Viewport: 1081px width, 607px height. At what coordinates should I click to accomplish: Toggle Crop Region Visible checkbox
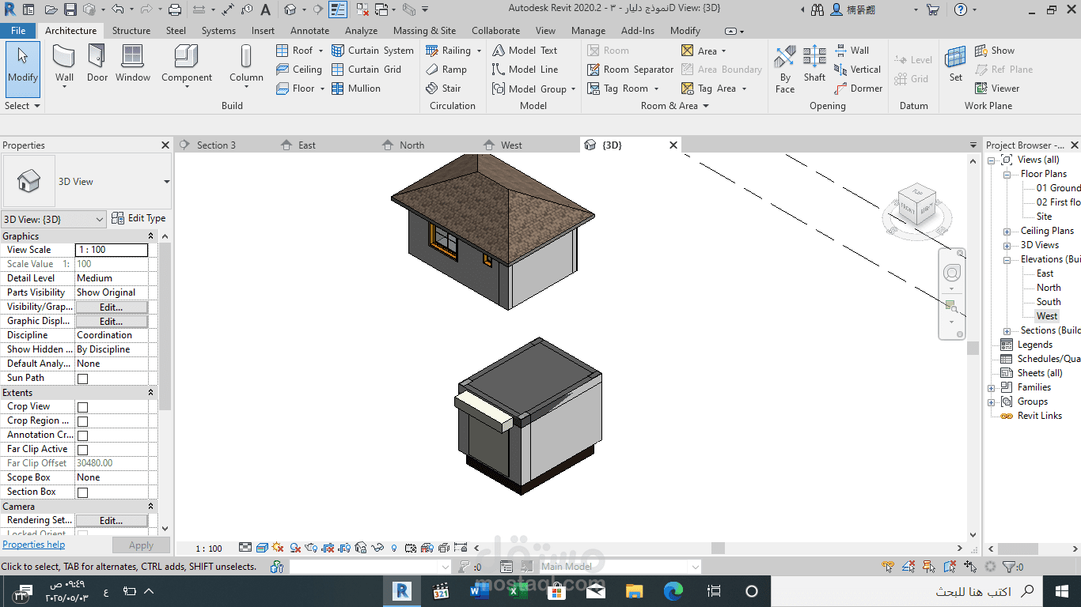coord(82,421)
